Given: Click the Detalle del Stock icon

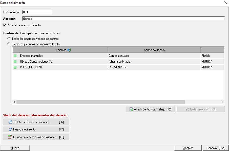Looking at the screenshot, I should point(11,122).
